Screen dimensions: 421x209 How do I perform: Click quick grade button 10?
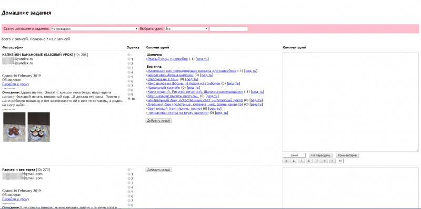[340, 161]
